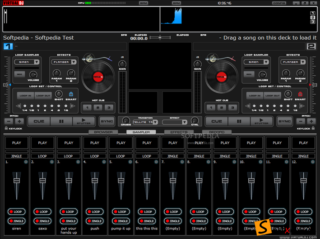
Task: Decrease right deck pitch with minus button
Action: pos(301,122)
